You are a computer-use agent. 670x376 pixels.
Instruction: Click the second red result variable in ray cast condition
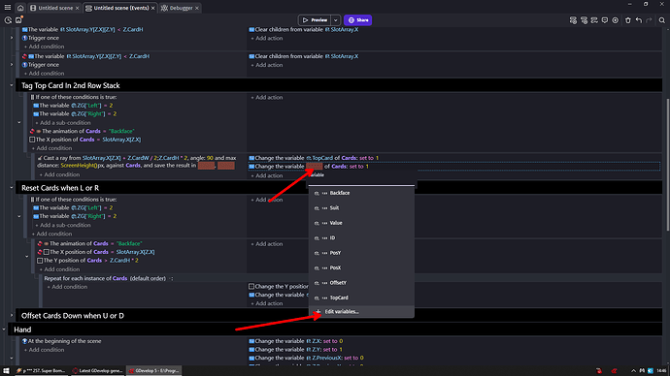(x=225, y=166)
